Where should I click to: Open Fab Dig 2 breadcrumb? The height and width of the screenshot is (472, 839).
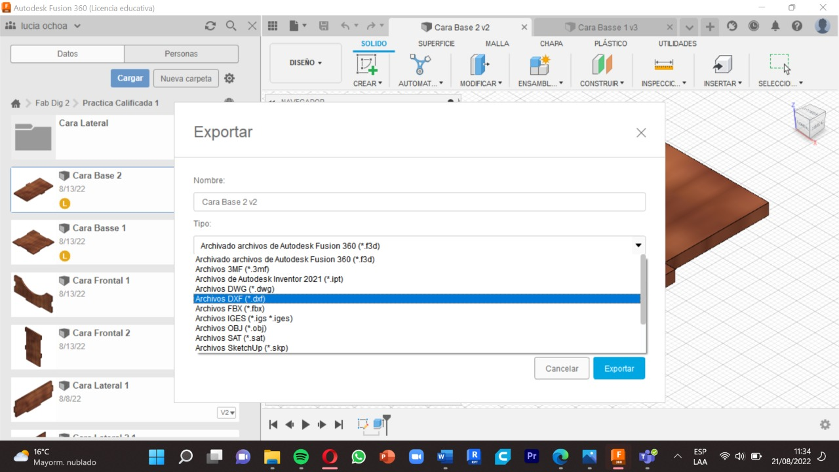(52, 103)
